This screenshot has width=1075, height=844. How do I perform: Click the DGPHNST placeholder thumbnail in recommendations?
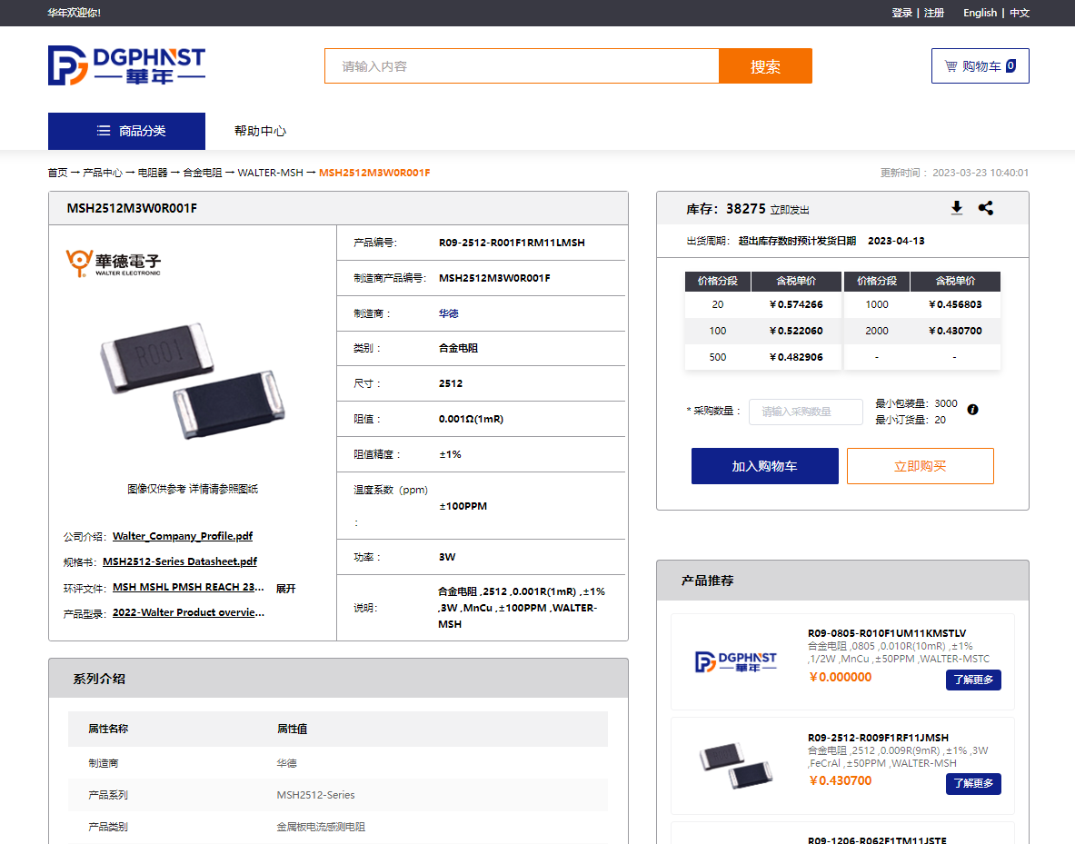(x=736, y=661)
